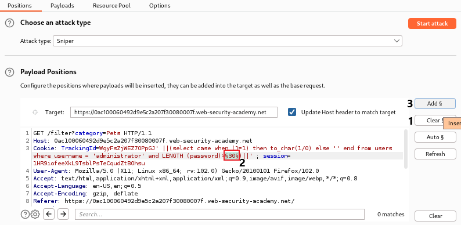Focus the Search input field
Screen dimensions: 461x225
219,215
